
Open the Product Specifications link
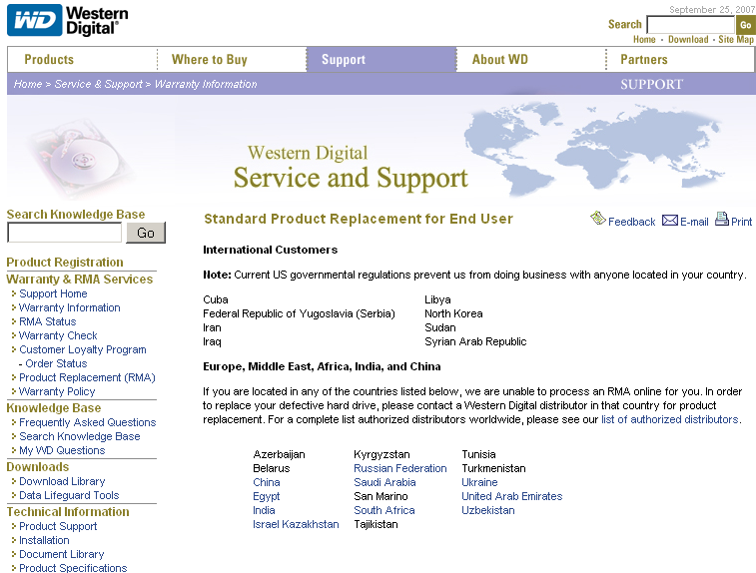(x=73, y=568)
